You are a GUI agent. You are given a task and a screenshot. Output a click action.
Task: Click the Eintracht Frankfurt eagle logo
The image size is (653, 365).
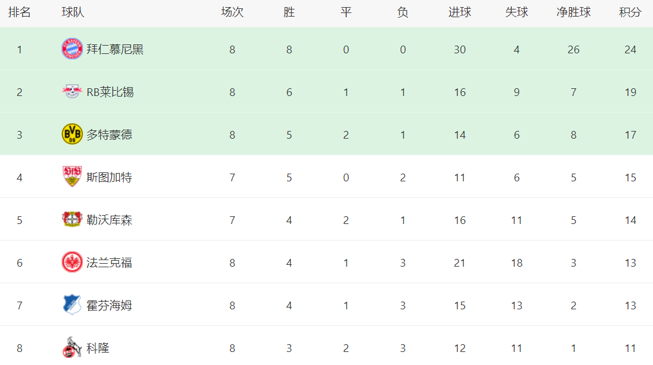tap(72, 262)
